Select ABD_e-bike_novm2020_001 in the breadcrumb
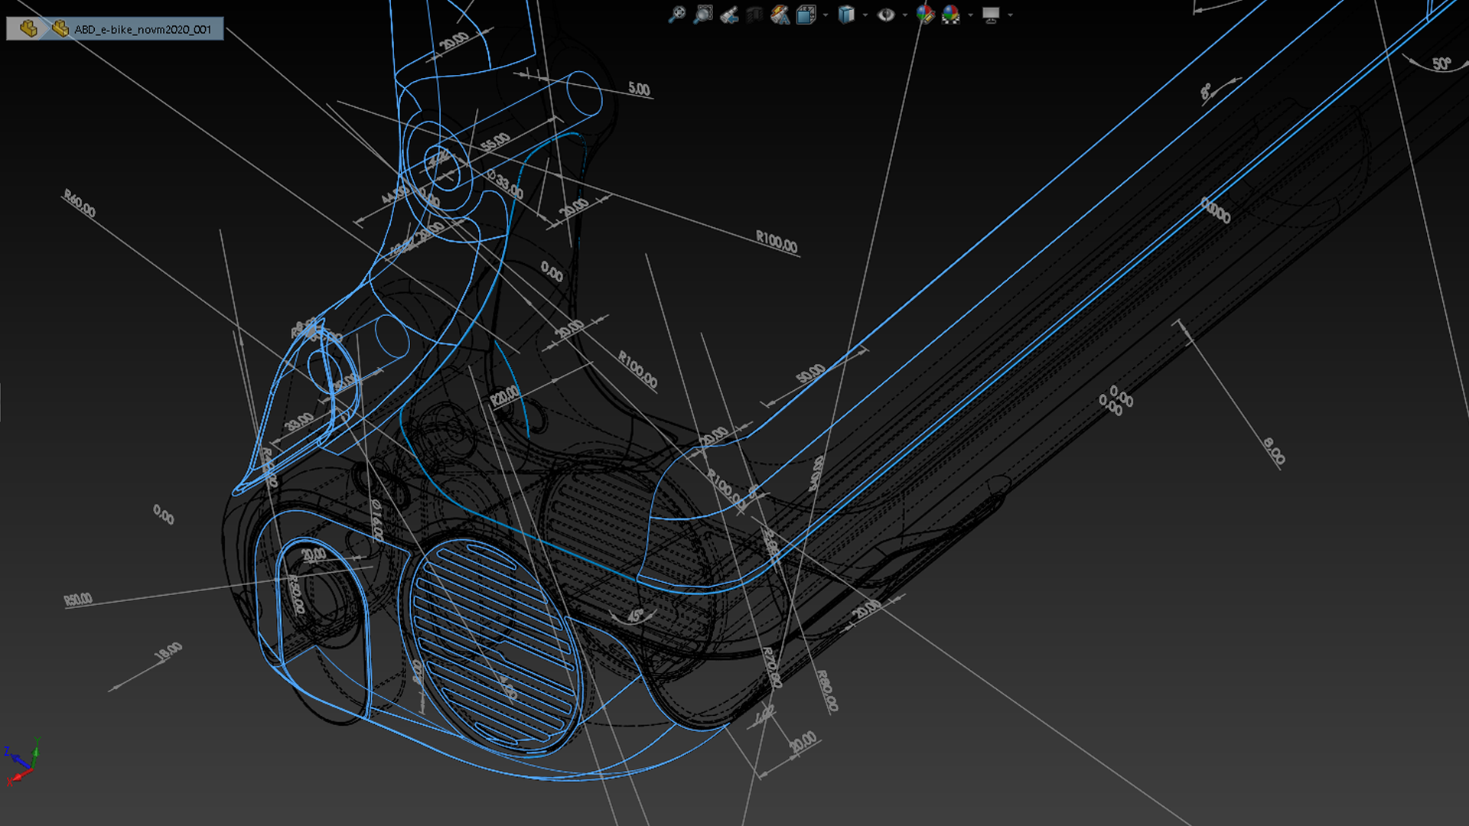 coord(142,29)
